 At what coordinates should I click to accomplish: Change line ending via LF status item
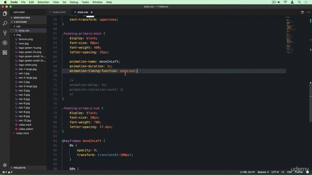click(x=283, y=172)
